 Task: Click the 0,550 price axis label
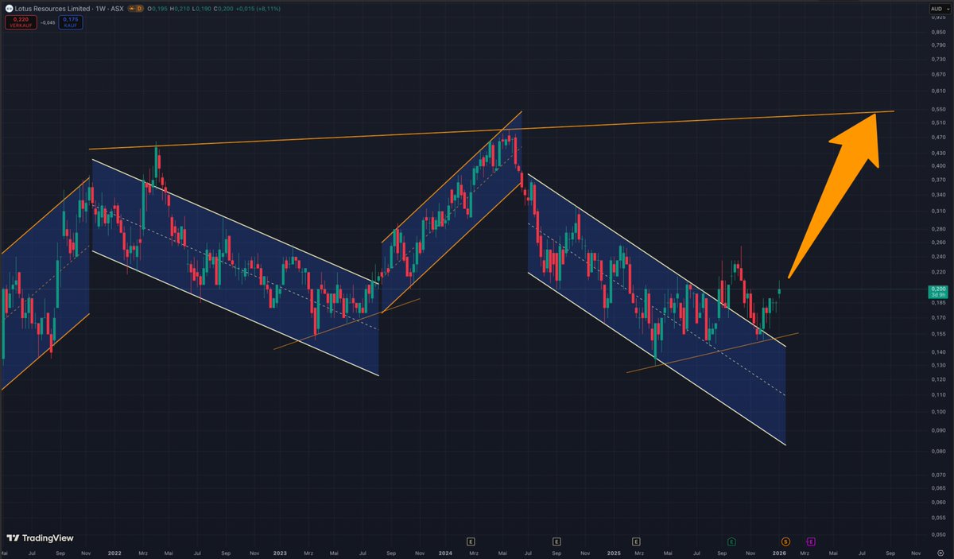tap(937, 108)
